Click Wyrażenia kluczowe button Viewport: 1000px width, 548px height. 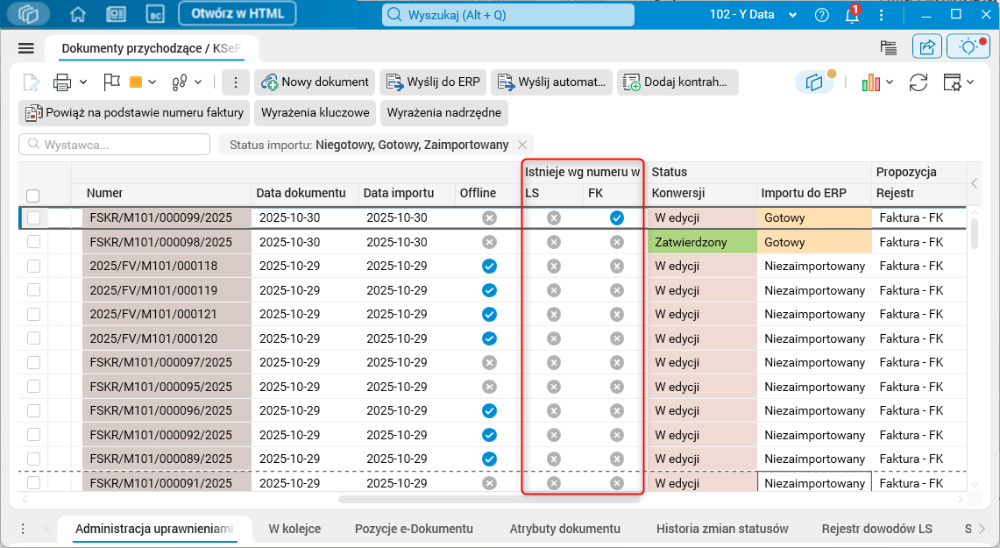tap(315, 113)
